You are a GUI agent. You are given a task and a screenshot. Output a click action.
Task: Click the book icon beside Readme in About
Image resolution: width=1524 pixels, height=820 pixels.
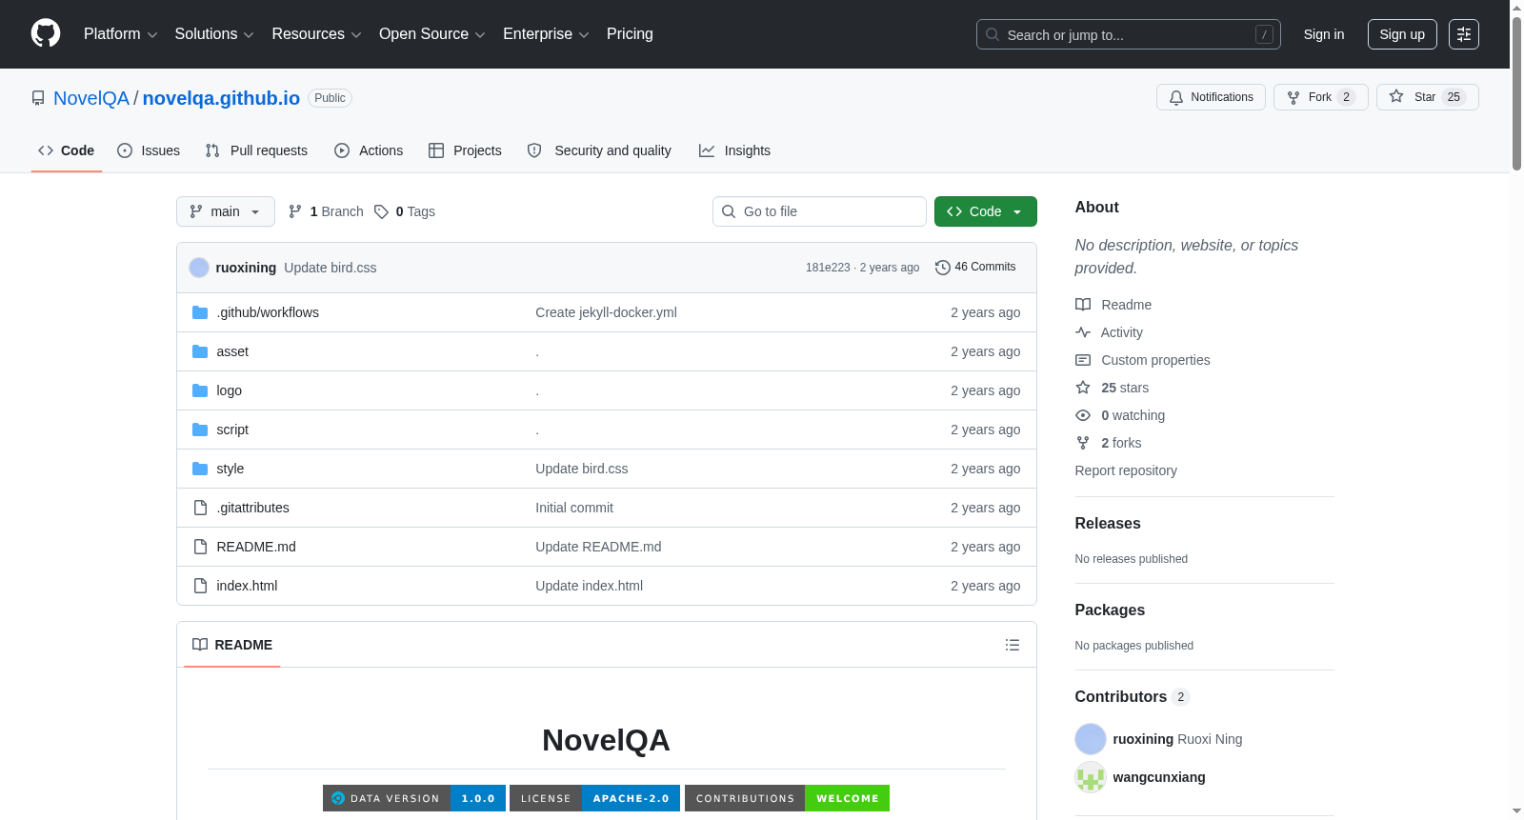coord(1083,305)
